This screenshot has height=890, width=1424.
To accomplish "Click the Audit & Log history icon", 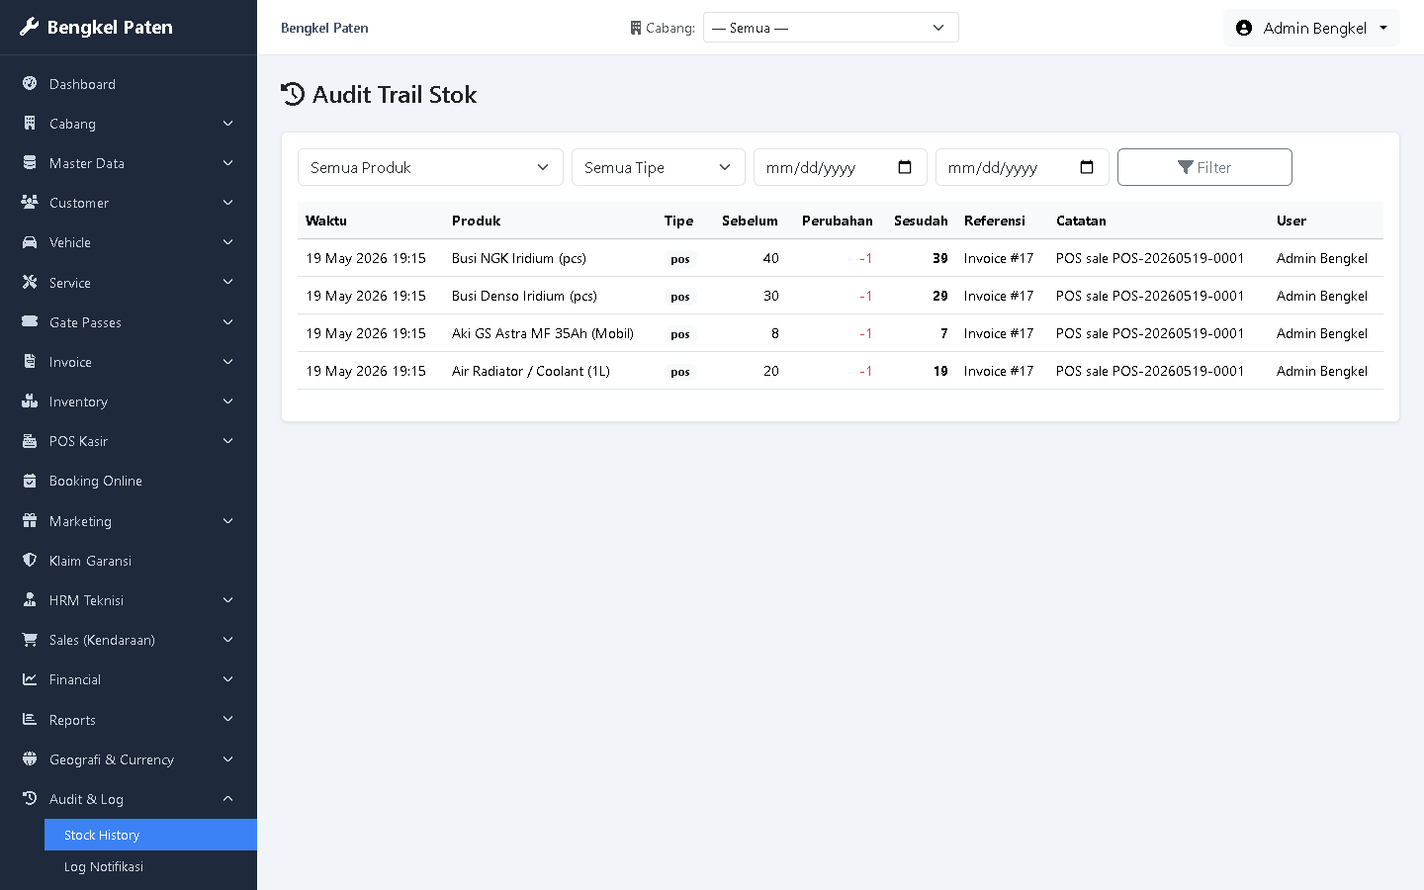I will tap(30, 798).
